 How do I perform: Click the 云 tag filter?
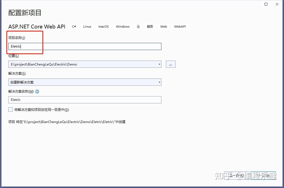[x=138, y=26]
